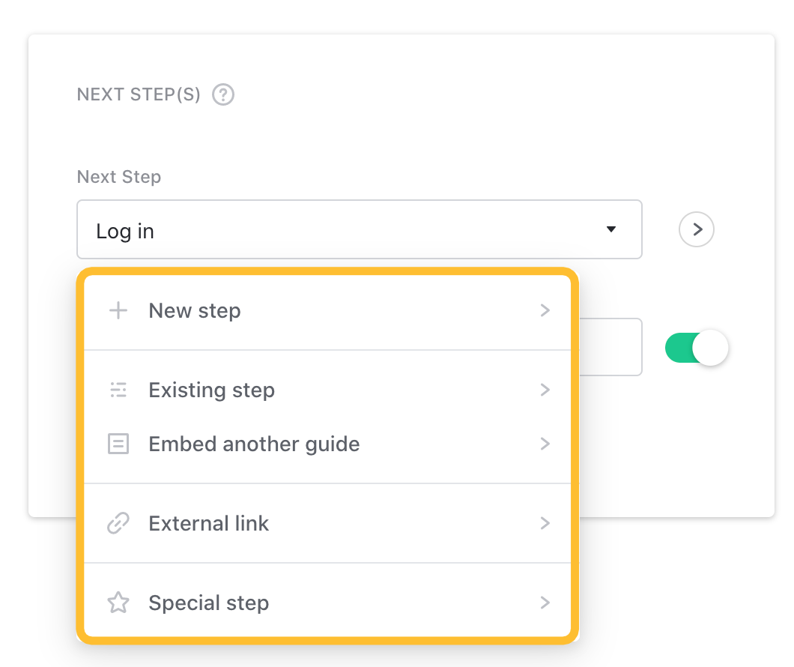Click the document icon for Embed another guide
The width and height of the screenshot is (794, 667).
pos(118,444)
